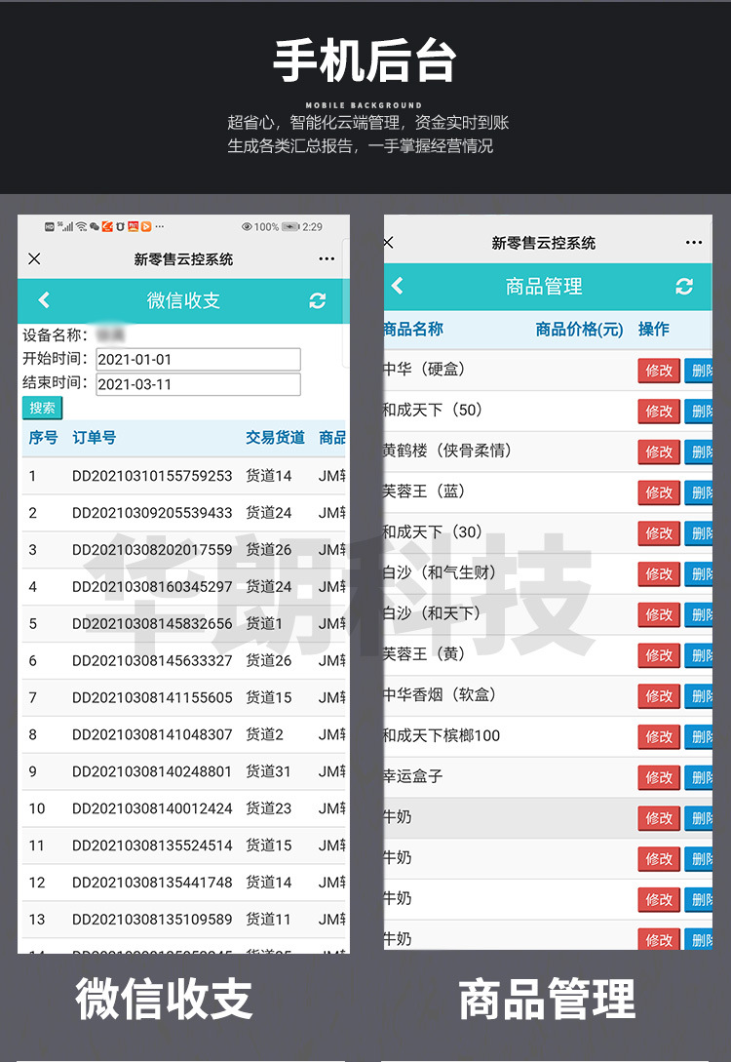Select order DD20210308135109589
Viewport: 731px width, 1062px height.
click(152, 919)
